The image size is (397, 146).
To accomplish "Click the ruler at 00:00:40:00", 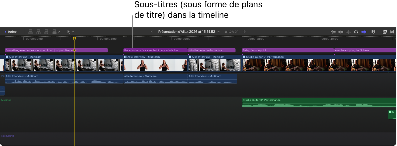I will (330, 39).
